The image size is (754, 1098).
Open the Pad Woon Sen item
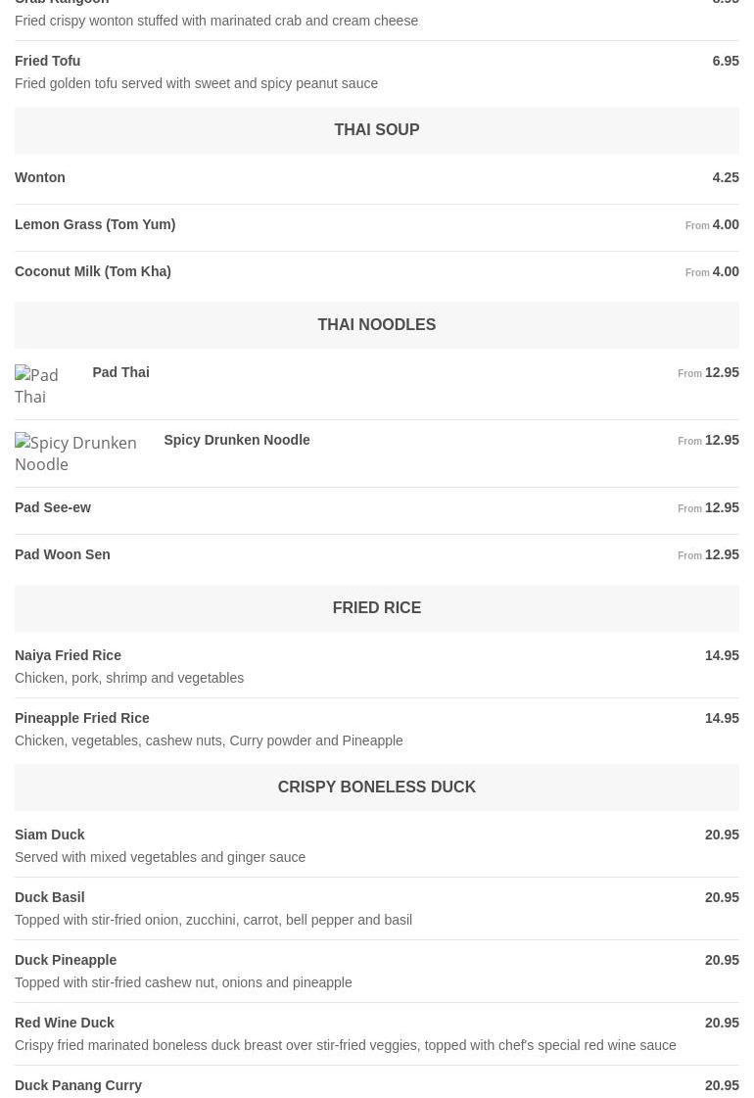pyautogui.click(x=63, y=554)
